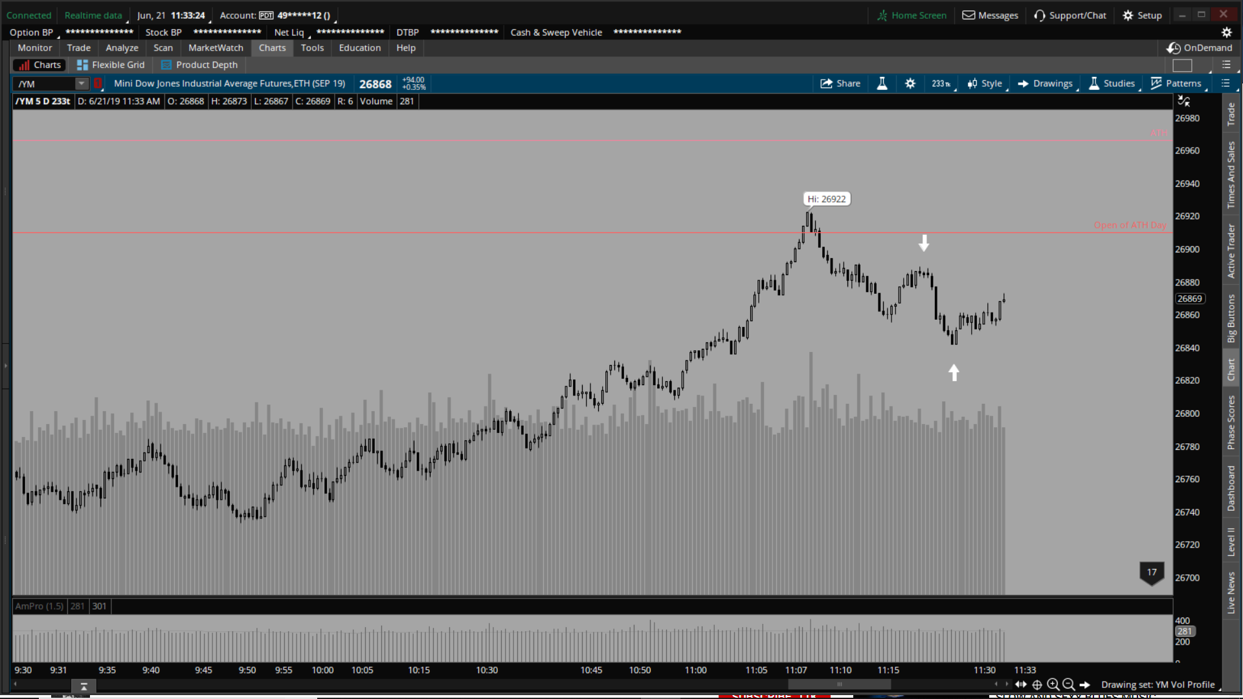Open the chart toolbar list menu icon

1225,83
